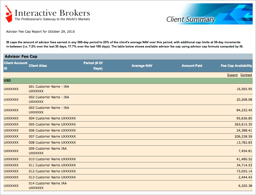256x195 pixels.
Task: Click fee cap value 6,320.38
Action: tap(245, 186)
